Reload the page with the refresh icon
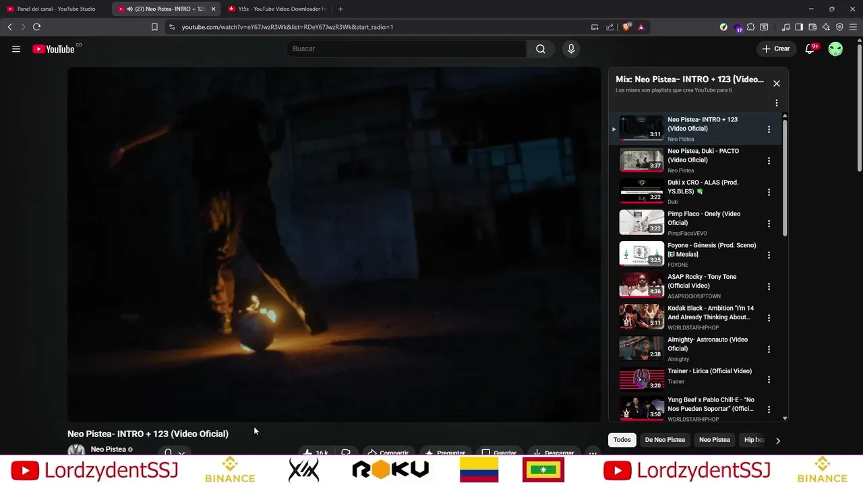 point(36,27)
